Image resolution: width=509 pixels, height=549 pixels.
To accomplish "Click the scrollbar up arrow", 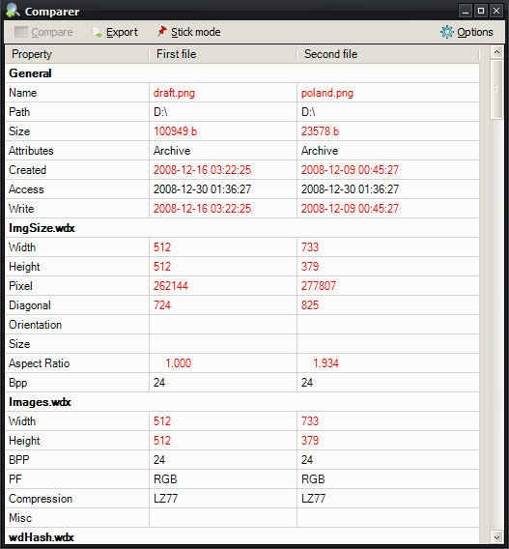I will pos(496,52).
